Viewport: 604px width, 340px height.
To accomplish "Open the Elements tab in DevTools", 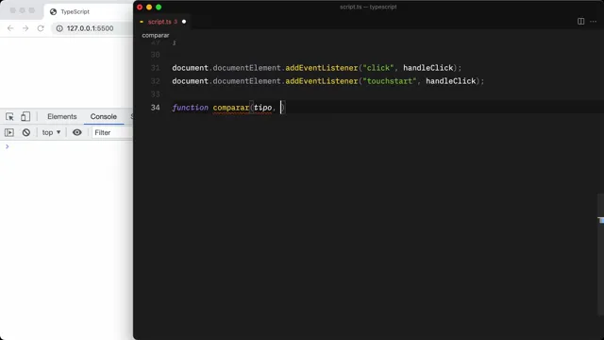I will (62, 116).
